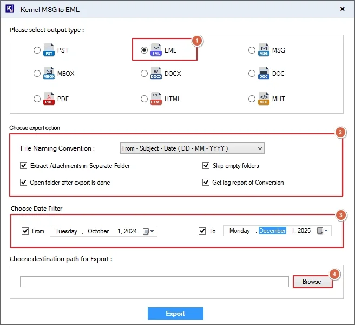This screenshot has width=355, height=325.
Task: Click the DOC file format icon
Action: [264, 73]
